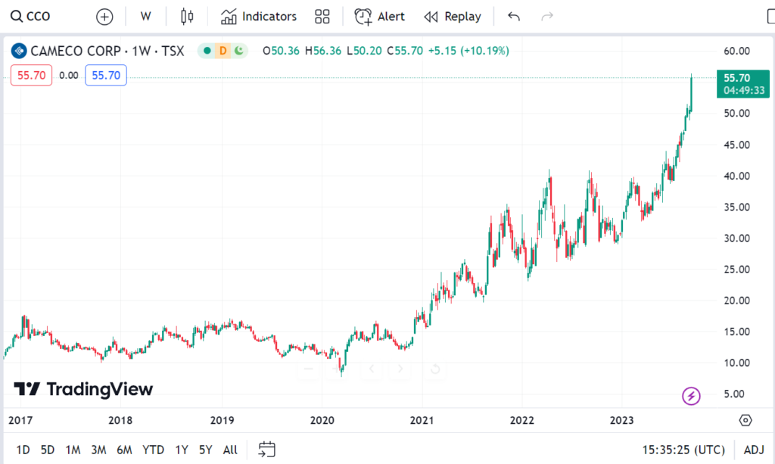Set the date range to YTD
Screen dimensions: 775x464
(x=153, y=450)
